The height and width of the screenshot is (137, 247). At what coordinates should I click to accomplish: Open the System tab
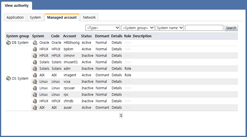[36, 18]
